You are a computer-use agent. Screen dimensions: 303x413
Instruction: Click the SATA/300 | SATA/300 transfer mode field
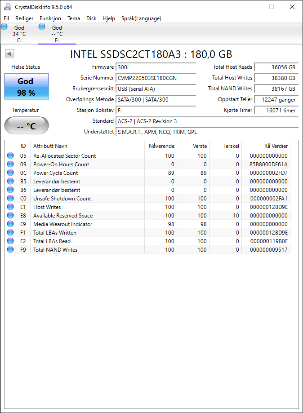pyautogui.click(x=156, y=100)
